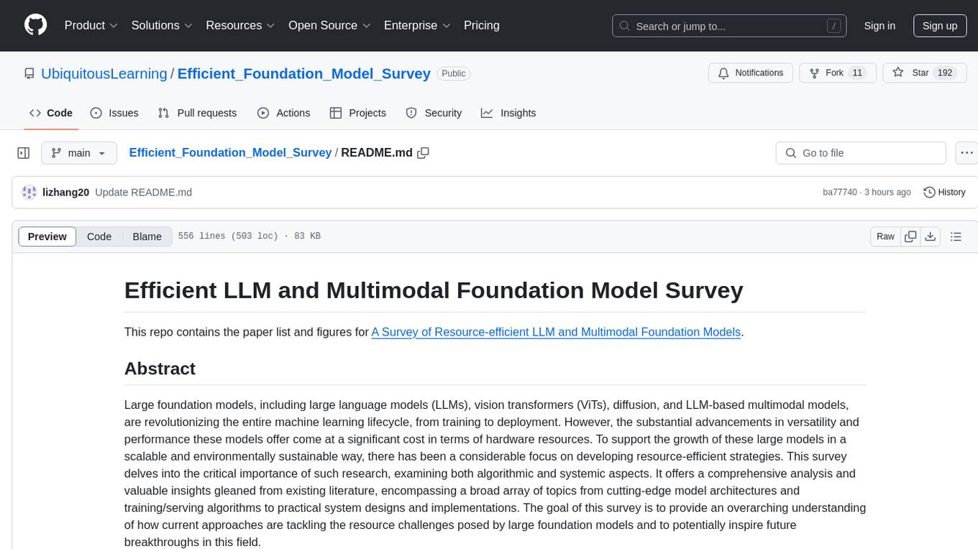View the 192 stargazers count
Image resolution: width=978 pixels, height=549 pixels.
click(944, 73)
